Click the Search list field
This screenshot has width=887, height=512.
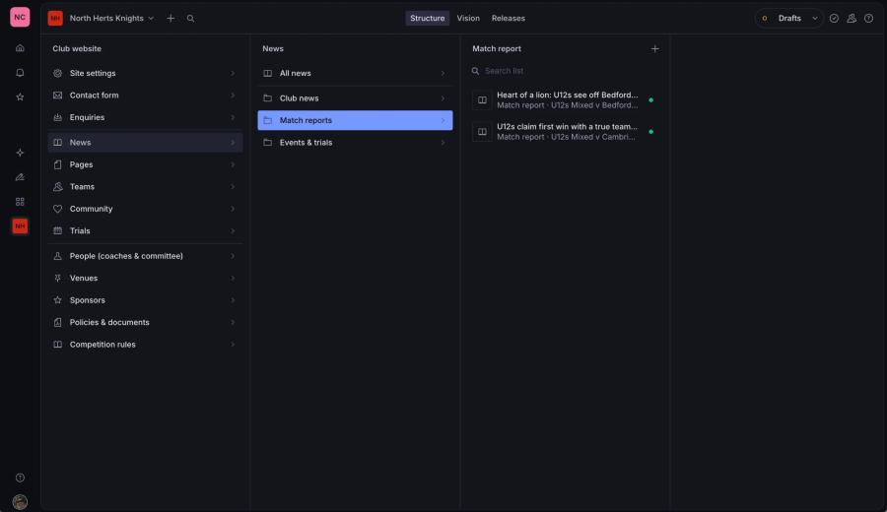coord(566,71)
